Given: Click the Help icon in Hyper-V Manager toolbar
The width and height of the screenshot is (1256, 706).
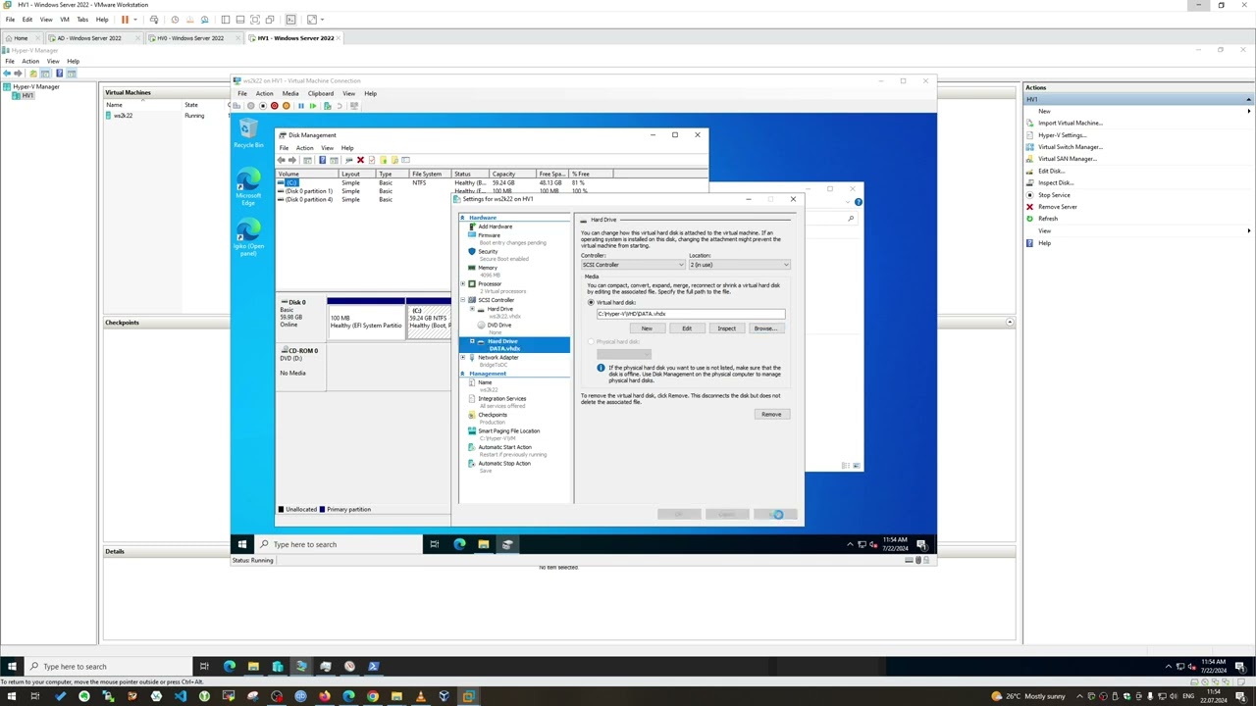Looking at the screenshot, I should (x=59, y=74).
